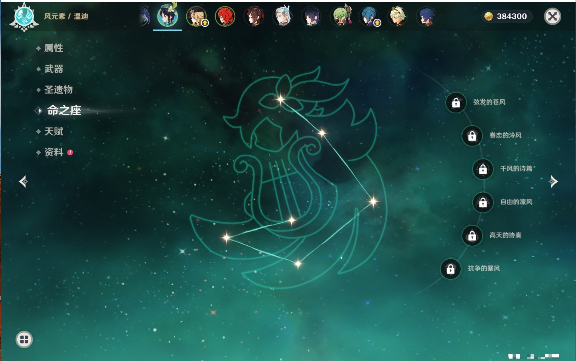Select the red-haired Diluc avatar
576x361 pixels.
(x=225, y=16)
